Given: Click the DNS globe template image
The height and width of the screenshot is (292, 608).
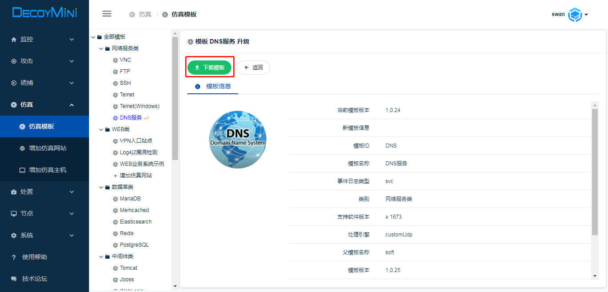Looking at the screenshot, I should (238, 139).
